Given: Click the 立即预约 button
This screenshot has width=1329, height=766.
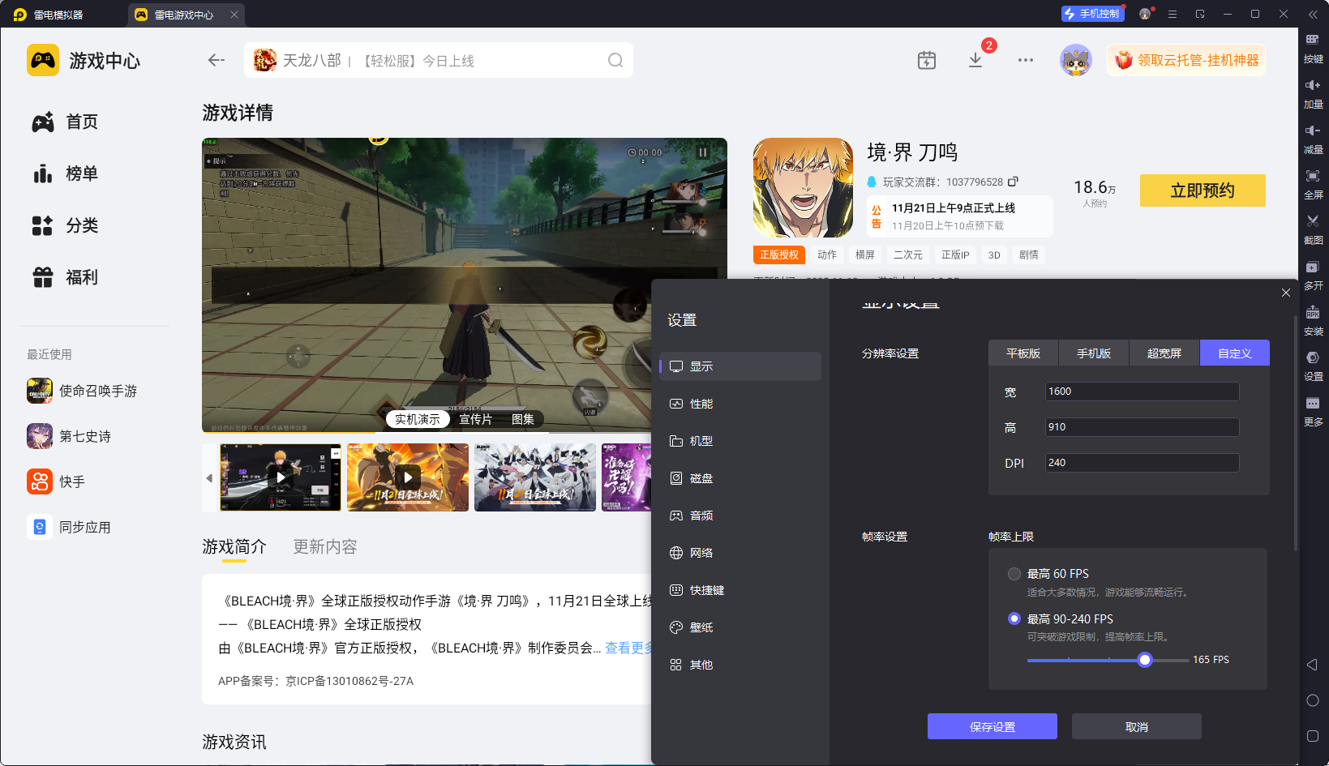Looking at the screenshot, I should coord(1202,190).
